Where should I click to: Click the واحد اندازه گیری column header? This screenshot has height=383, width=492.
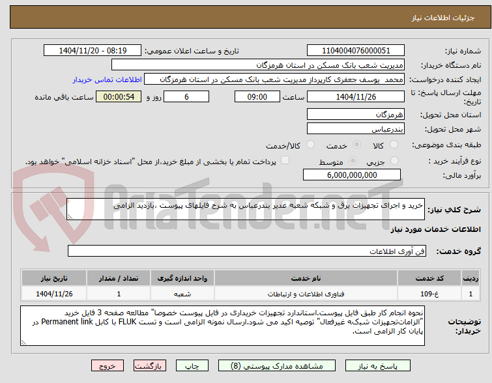(182, 278)
